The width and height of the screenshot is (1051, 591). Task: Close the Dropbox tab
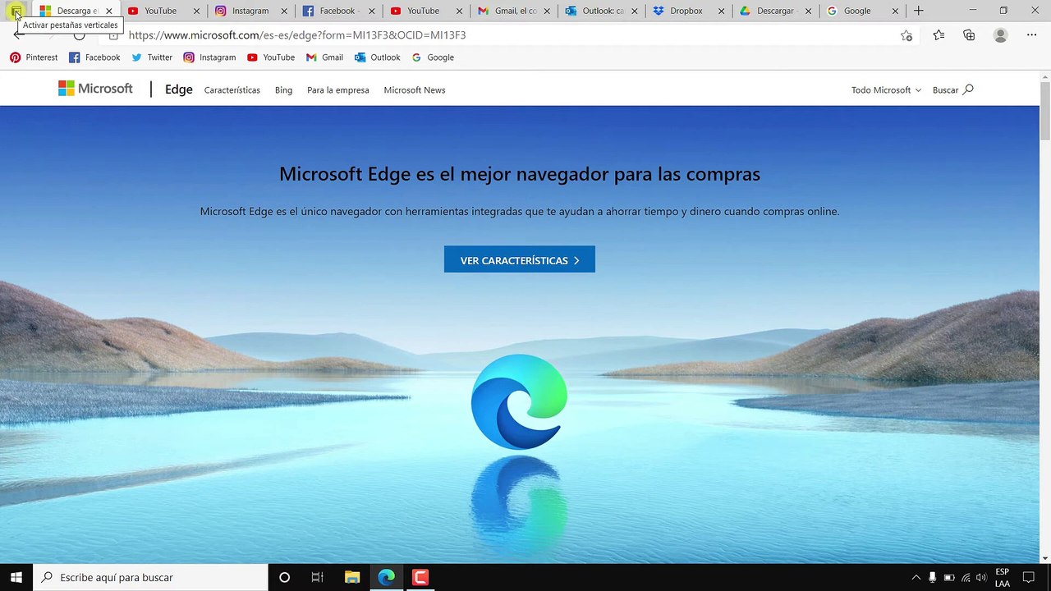tap(722, 11)
